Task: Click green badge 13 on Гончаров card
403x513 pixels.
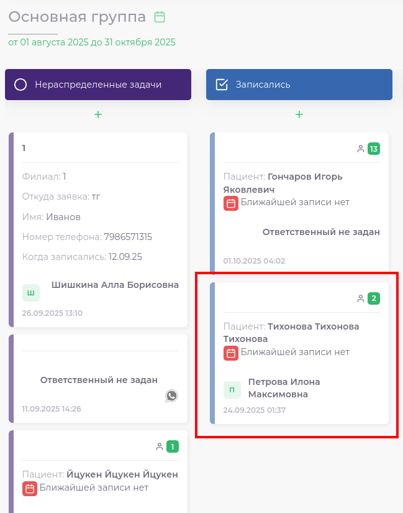Action: click(373, 149)
